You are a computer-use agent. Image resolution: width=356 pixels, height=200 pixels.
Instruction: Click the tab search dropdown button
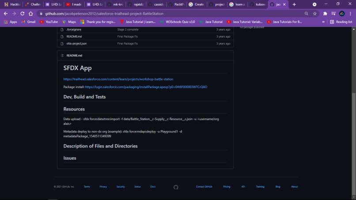tap(314, 4)
